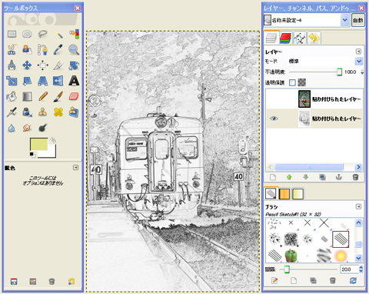Screen dimensions: 369x294
Task: Select the top color train photo layer
Action: [314, 99]
